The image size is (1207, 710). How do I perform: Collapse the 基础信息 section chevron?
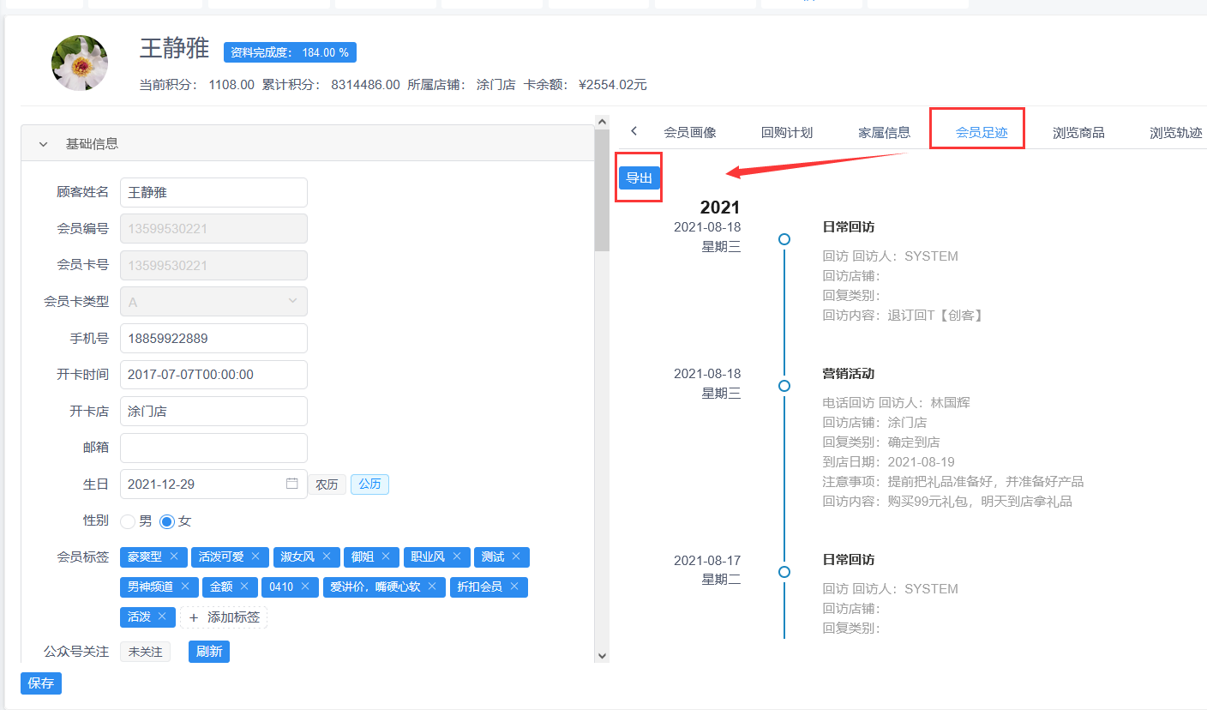pos(43,144)
